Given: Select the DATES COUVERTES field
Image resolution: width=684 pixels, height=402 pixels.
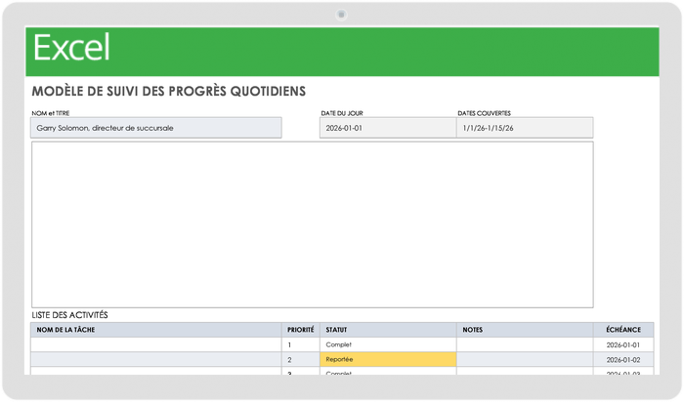Looking at the screenshot, I should (x=525, y=128).
